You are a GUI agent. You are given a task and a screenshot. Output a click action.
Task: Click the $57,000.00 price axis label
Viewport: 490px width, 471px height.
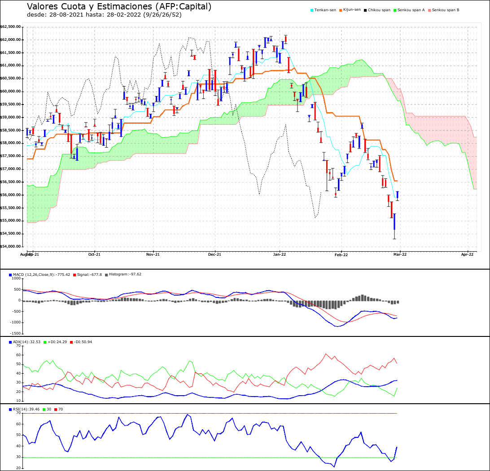click(11, 169)
